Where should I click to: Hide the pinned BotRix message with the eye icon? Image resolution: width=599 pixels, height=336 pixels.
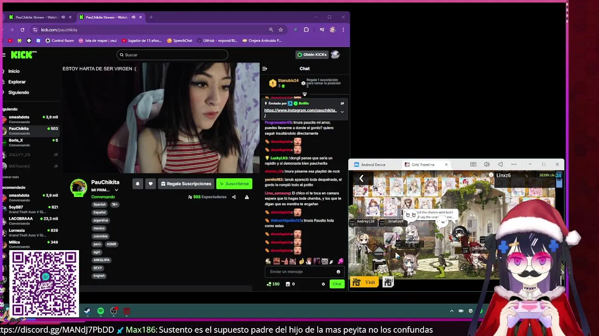[x=342, y=104]
